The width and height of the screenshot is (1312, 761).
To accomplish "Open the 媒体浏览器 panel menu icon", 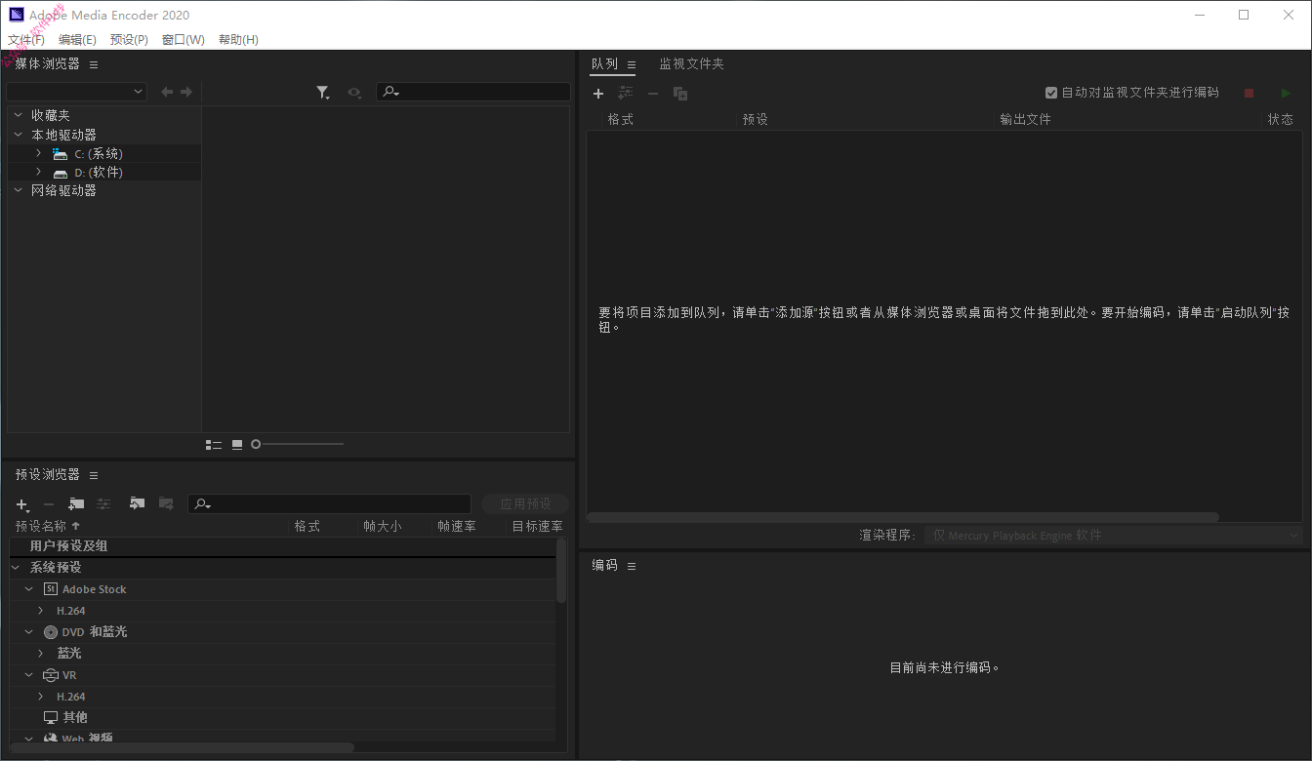I will tap(94, 64).
